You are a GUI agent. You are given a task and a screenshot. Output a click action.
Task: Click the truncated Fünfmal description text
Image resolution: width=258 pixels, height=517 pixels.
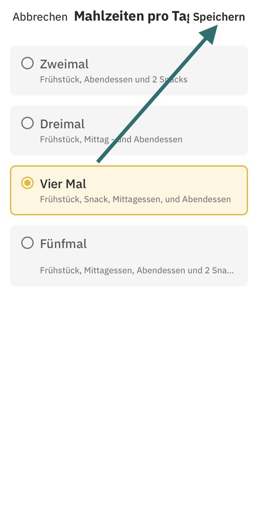coord(137,270)
